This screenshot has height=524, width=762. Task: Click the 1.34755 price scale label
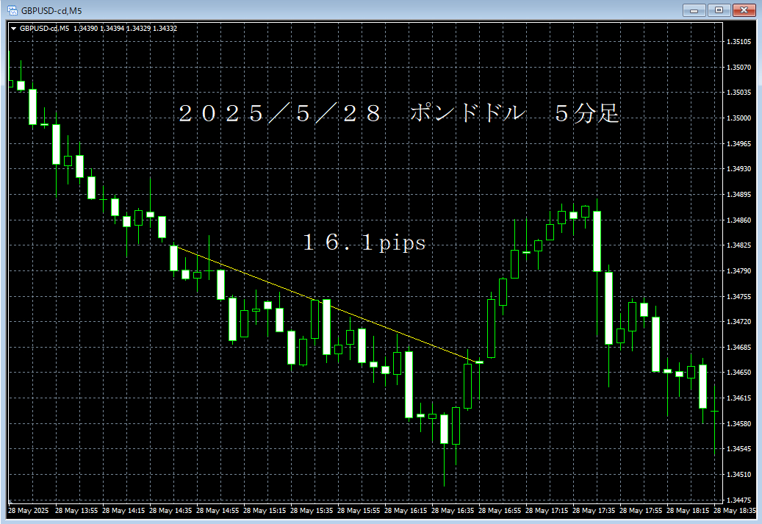pyautogui.click(x=738, y=296)
